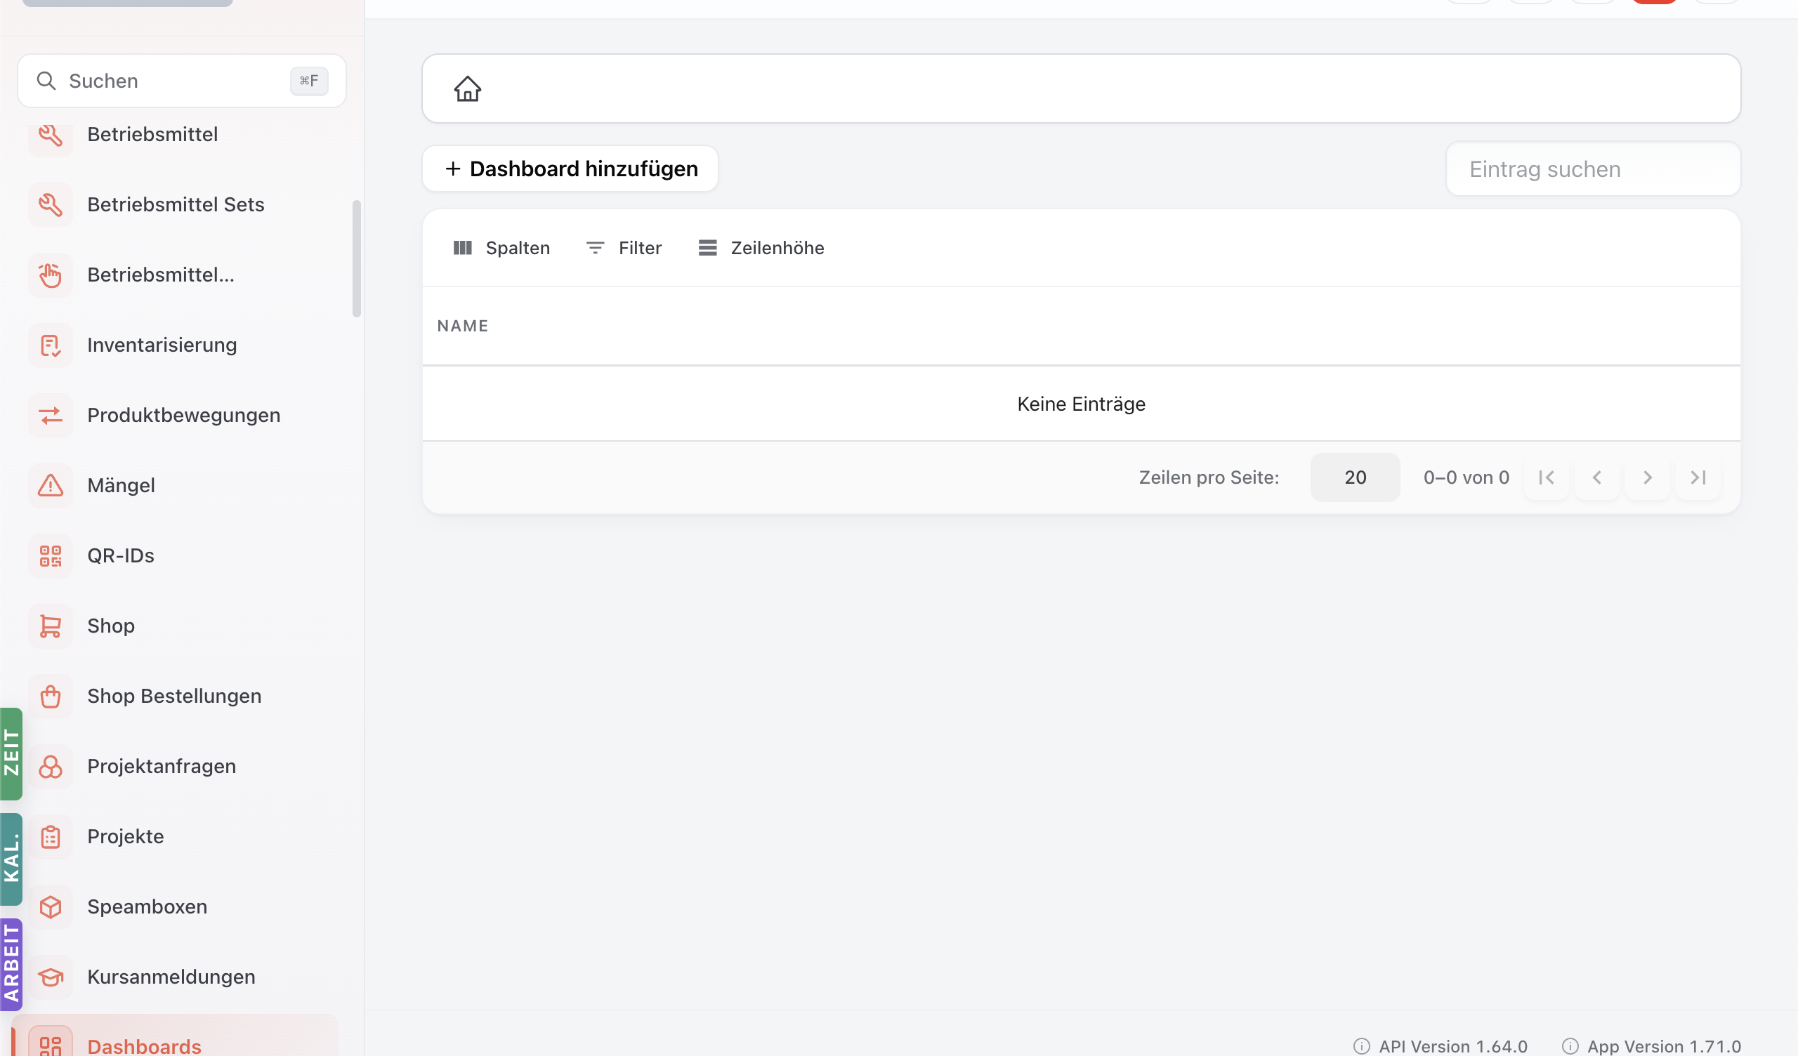
Task: Go to previous table page
Action: pos(1596,477)
